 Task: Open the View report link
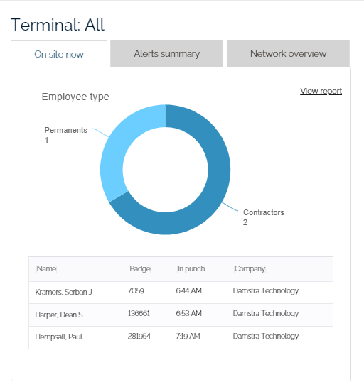(321, 91)
